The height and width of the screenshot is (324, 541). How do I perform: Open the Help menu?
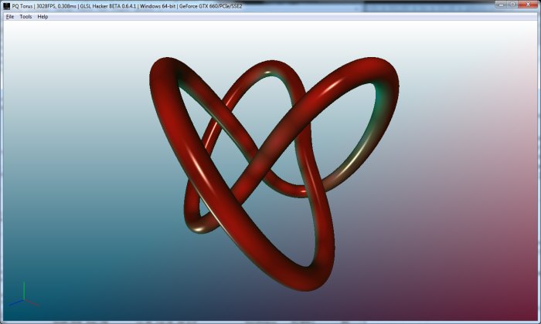tap(43, 16)
